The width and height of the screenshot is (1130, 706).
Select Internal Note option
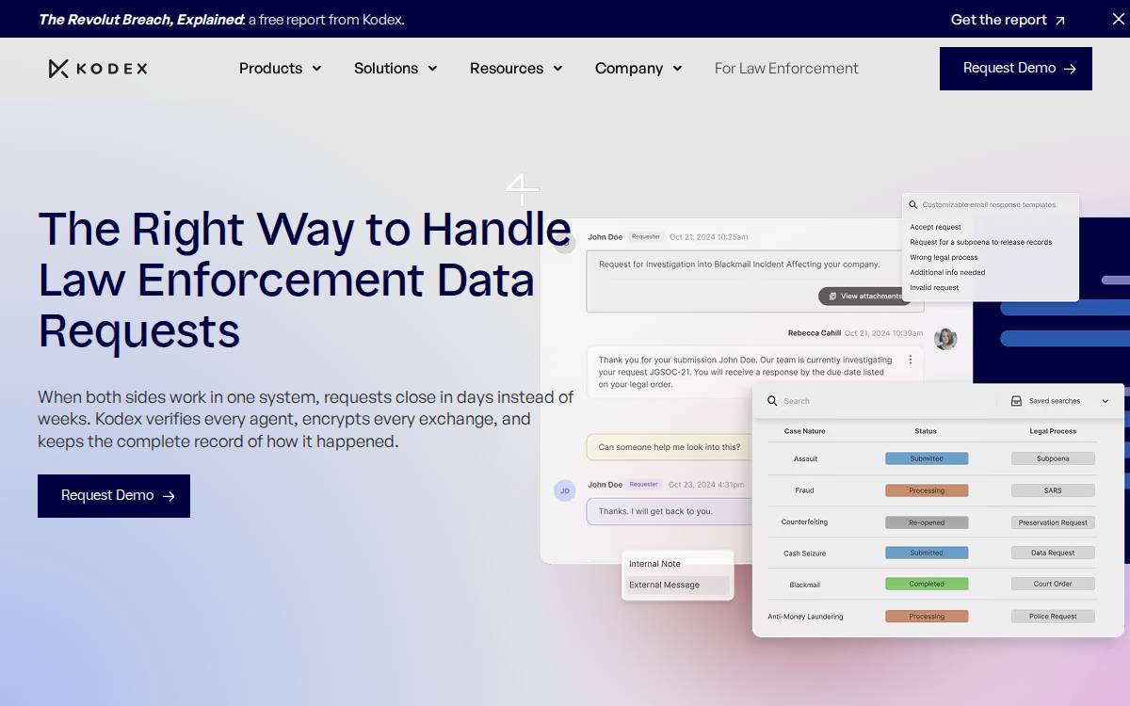(x=677, y=564)
